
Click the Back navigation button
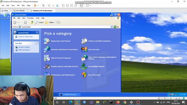click(16, 22)
